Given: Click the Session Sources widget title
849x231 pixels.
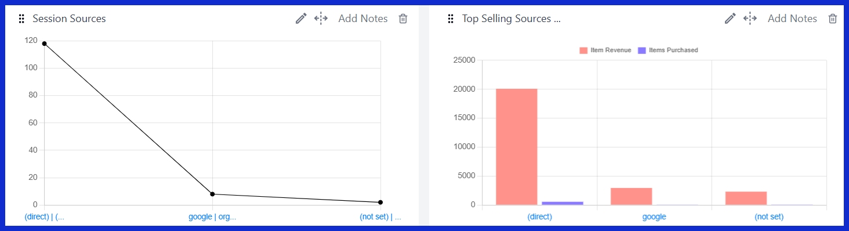Looking at the screenshot, I should click(x=69, y=19).
